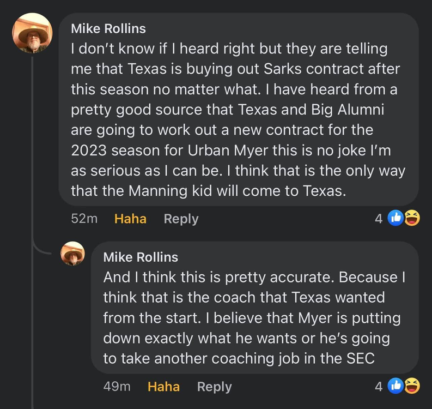Click the reply bubble starting "And I think"
The height and width of the screenshot is (409, 432).
(x=254, y=316)
